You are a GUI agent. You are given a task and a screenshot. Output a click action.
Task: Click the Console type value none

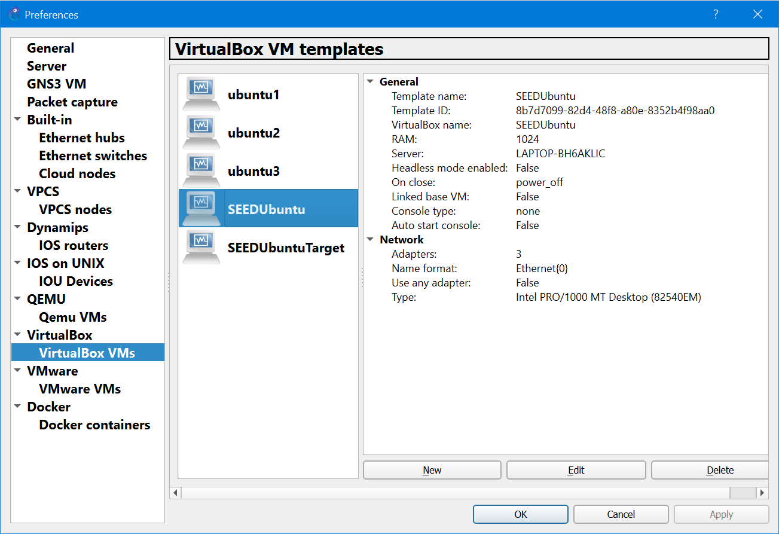528,211
